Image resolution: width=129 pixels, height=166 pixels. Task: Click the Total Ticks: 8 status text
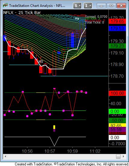[95, 22]
